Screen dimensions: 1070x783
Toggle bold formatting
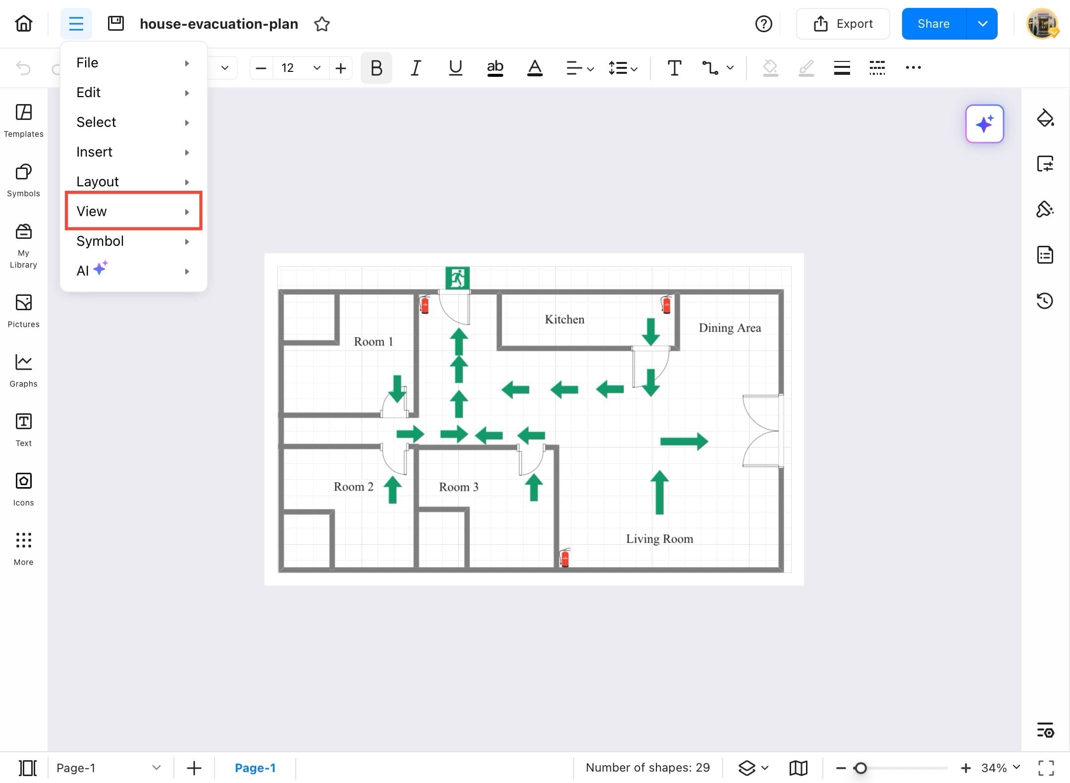click(x=375, y=68)
